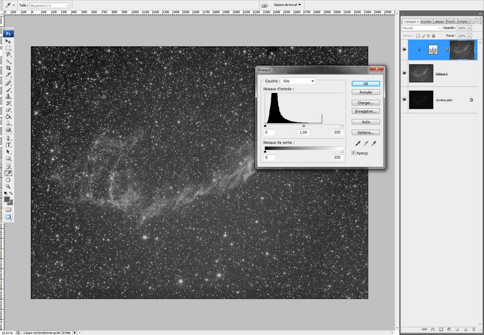Click the Levels adjustment layer icon

(433, 49)
